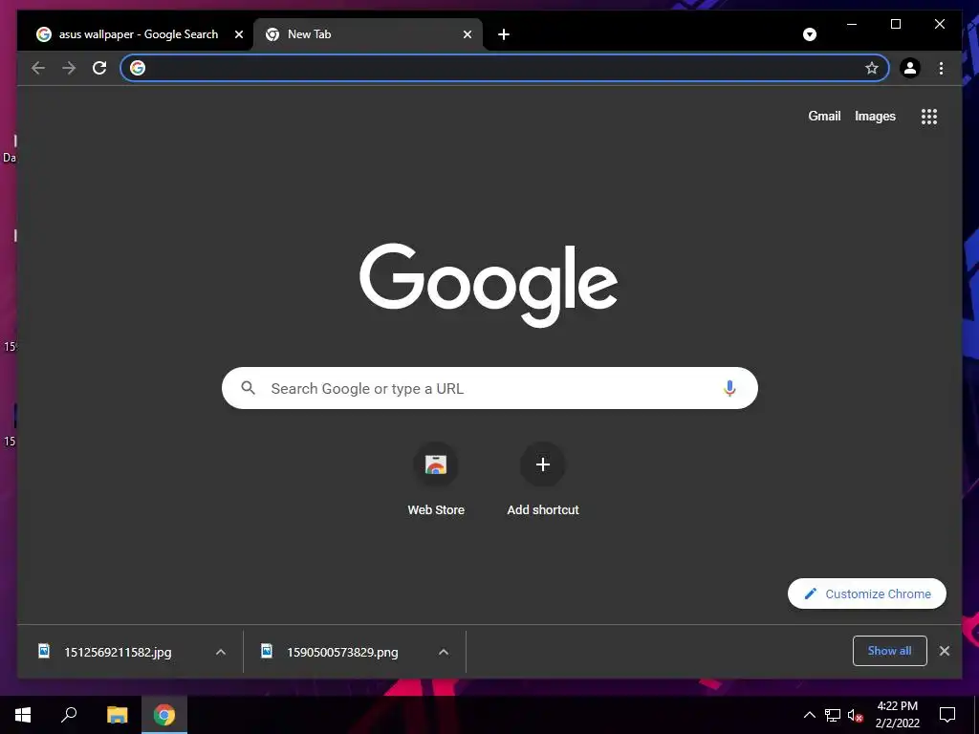Screen dimensions: 979x734
Task: Open Chrome's three-dot menu
Action: (941, 68)
